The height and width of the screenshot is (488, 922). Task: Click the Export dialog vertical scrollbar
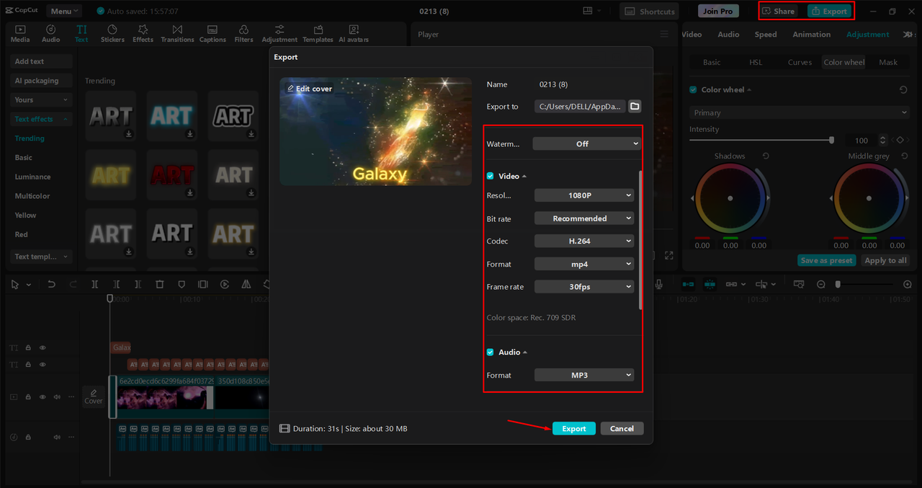pyautogui.click(x=640, y=241)
